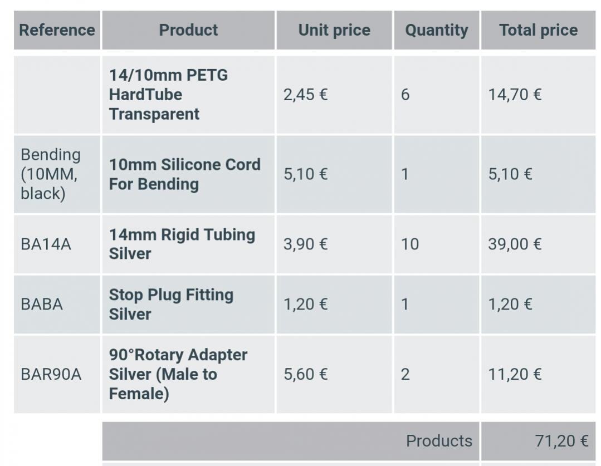Click the 2,45 € unit price cell
Image resolution: width=601 pixels, height=466 pixels.
[x=334, y=95]
